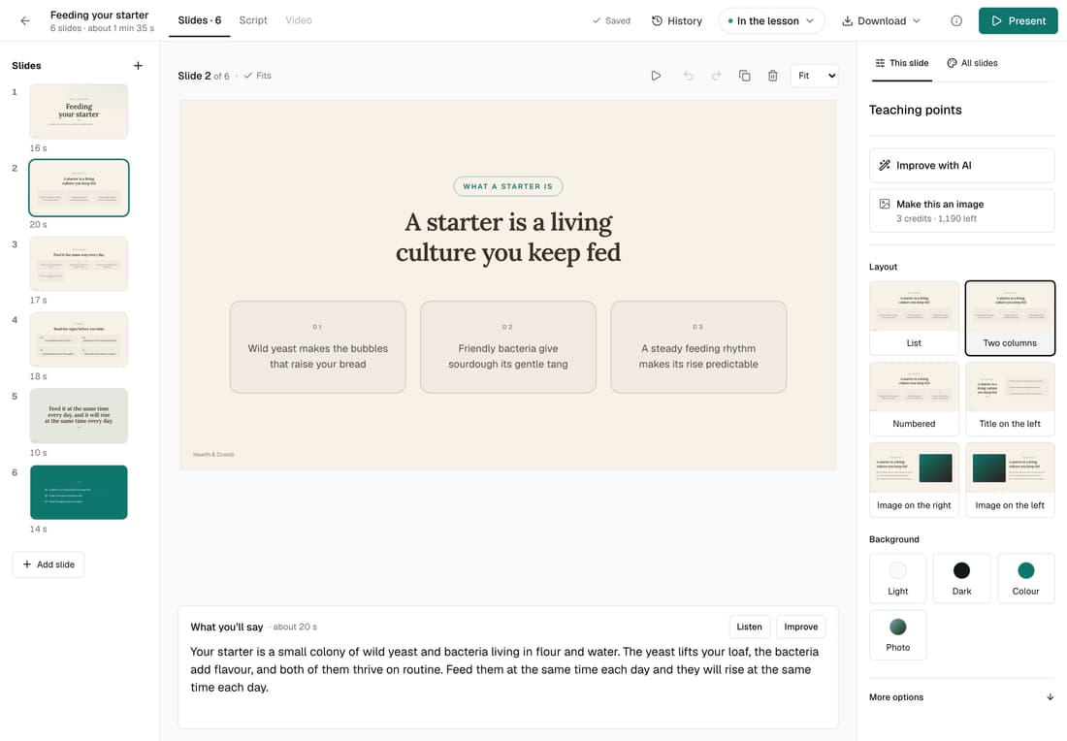The width and height of the screenshot is (1067, 741).
Task: Click the WHAT A STARTER IS pill label
Action: [x=508, y=186]
